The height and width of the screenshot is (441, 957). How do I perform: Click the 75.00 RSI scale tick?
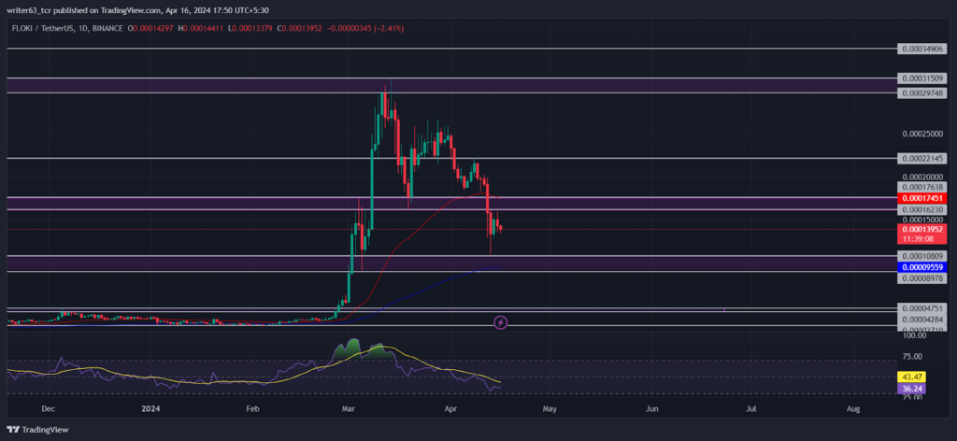912,357
